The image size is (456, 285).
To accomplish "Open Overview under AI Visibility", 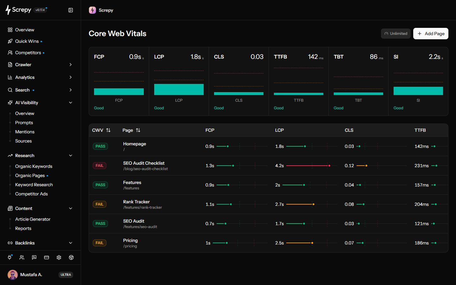I will (25, 113).
